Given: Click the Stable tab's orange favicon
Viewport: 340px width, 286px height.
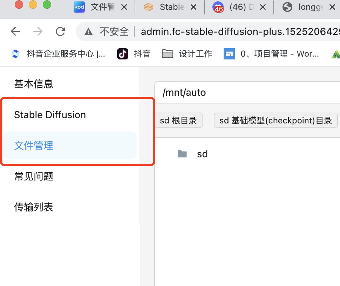Looking at the screenshot, I should click(149, 7).
